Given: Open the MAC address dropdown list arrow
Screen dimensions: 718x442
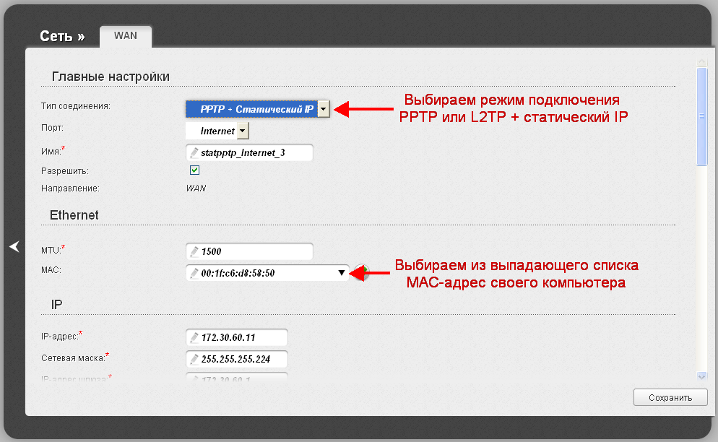Looking at the screenshot, I should [x=341, y=273].
